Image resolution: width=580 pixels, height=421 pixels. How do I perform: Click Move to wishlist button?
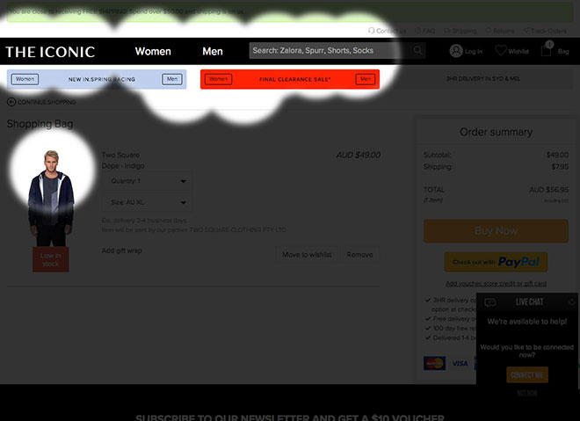click(x=307, y=255)
